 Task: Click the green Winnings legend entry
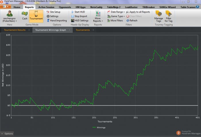99,127
